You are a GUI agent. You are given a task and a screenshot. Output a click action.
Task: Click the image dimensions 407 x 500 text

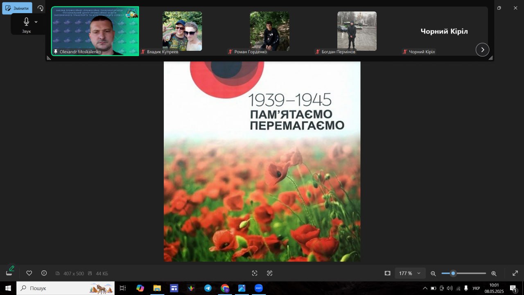point(74,273)
